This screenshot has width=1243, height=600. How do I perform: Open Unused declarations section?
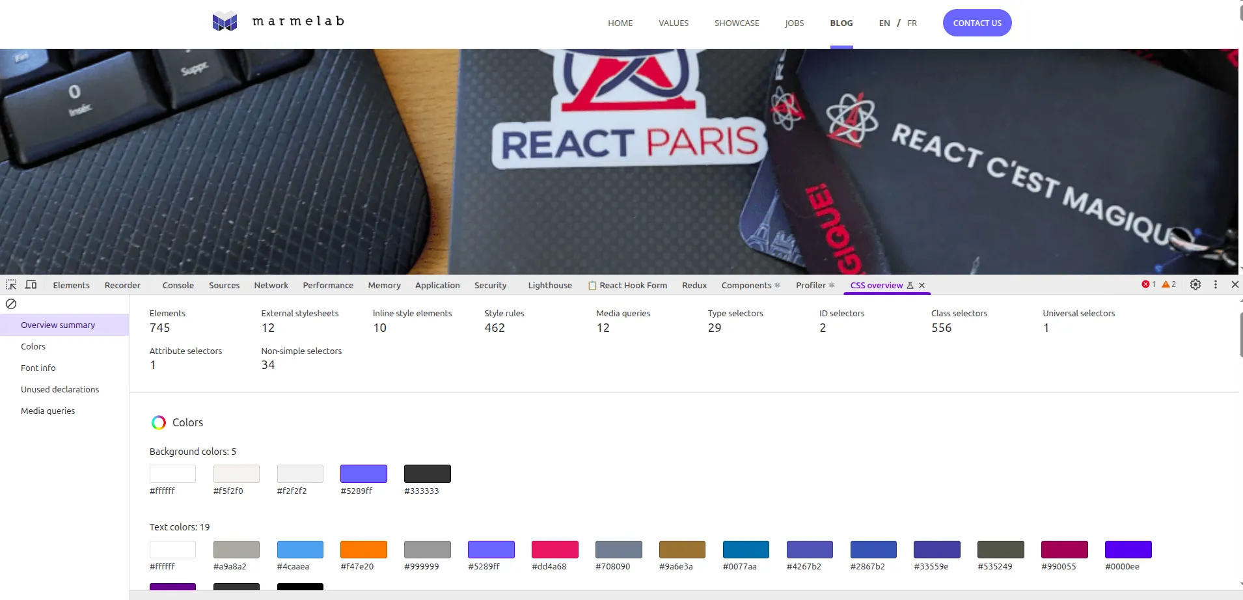pos(60,389)
